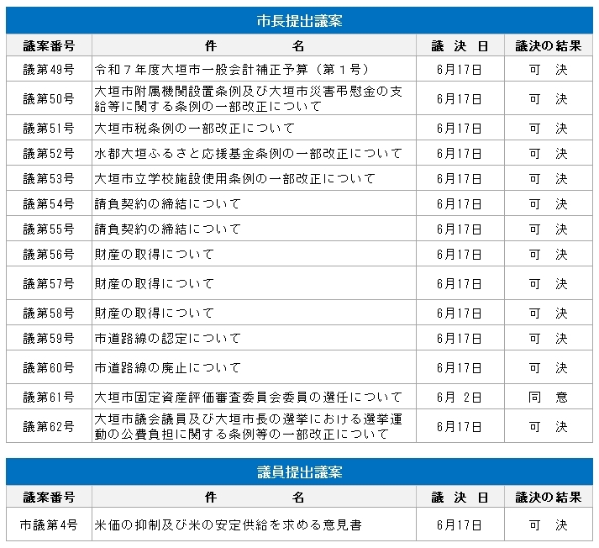This screenshot has height=548, width=599.
Task: Select the 議第52号 cell
Action: 49,153
